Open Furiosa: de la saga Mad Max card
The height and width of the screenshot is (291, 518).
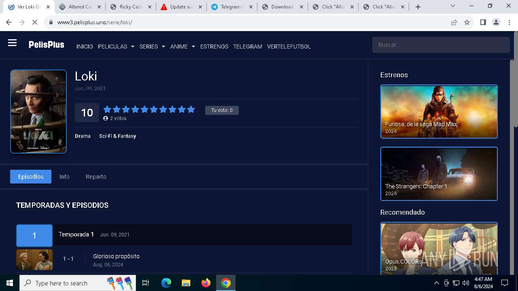pyautogui.click(x=439, y=112)
